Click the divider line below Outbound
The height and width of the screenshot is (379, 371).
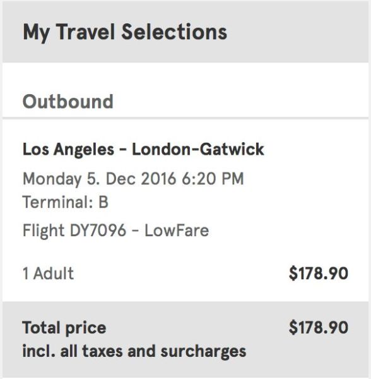(x=185, y=118)
